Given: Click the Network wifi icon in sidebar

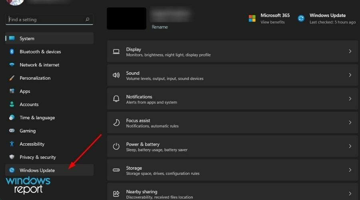Looking at the screenshot, I should (12, 64).
